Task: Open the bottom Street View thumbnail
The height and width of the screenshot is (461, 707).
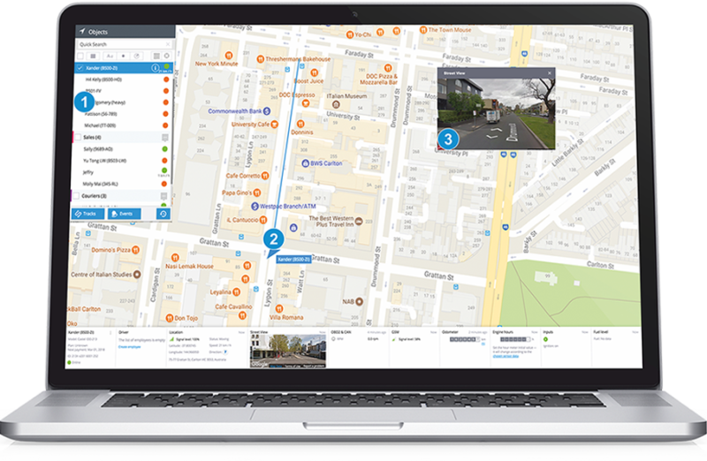Action: tap(288, 351)
